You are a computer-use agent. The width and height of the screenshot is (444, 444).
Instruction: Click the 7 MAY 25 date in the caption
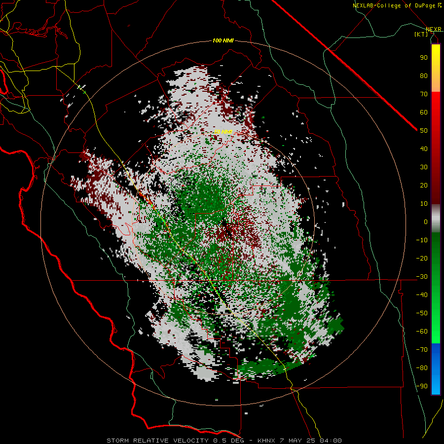(x=297, y=441)
